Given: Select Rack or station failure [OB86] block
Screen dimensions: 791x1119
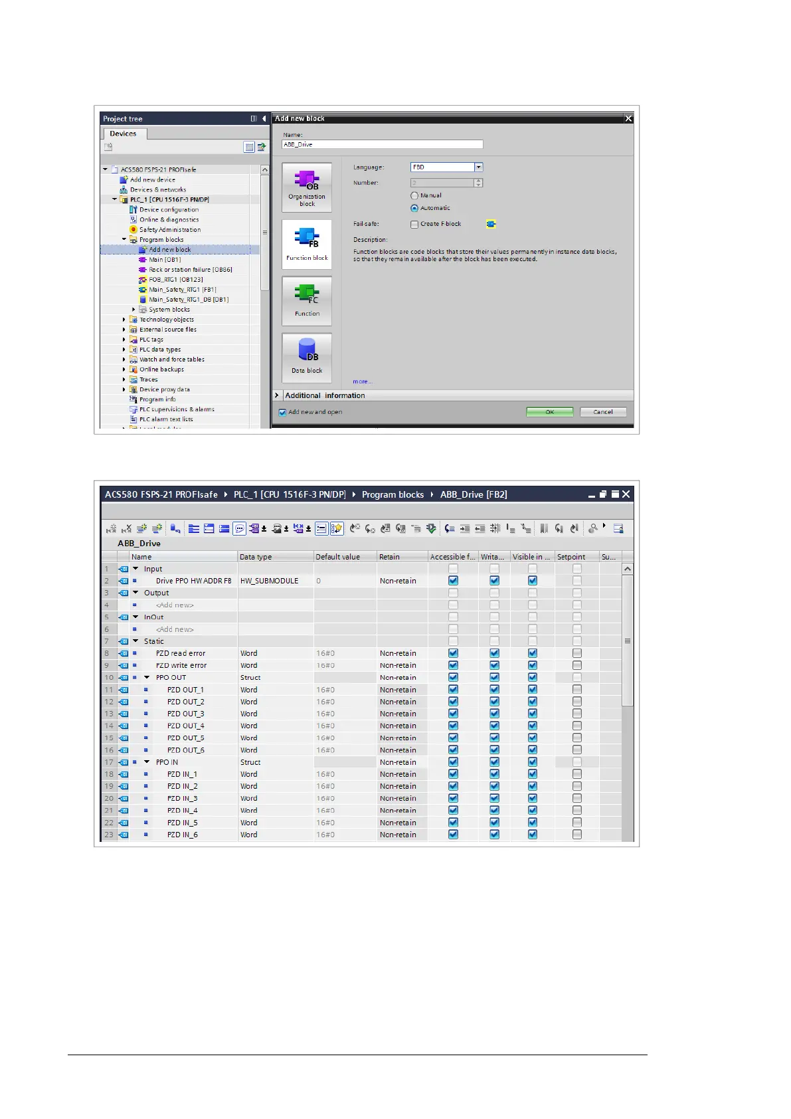Looking at the screenshot, I should [x=191, y=270].
